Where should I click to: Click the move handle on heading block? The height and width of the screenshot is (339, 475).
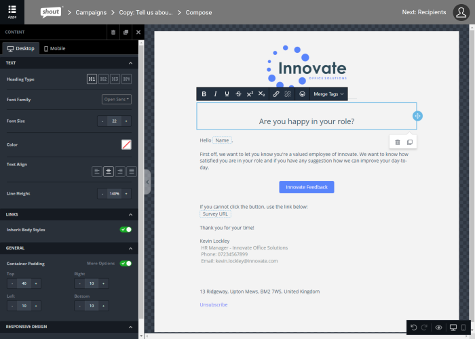click(417, 116)
